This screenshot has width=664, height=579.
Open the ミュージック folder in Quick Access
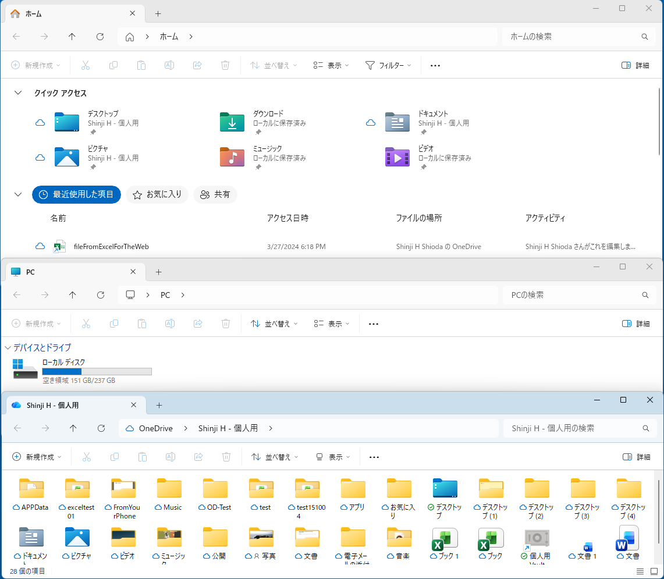point(232,157)
